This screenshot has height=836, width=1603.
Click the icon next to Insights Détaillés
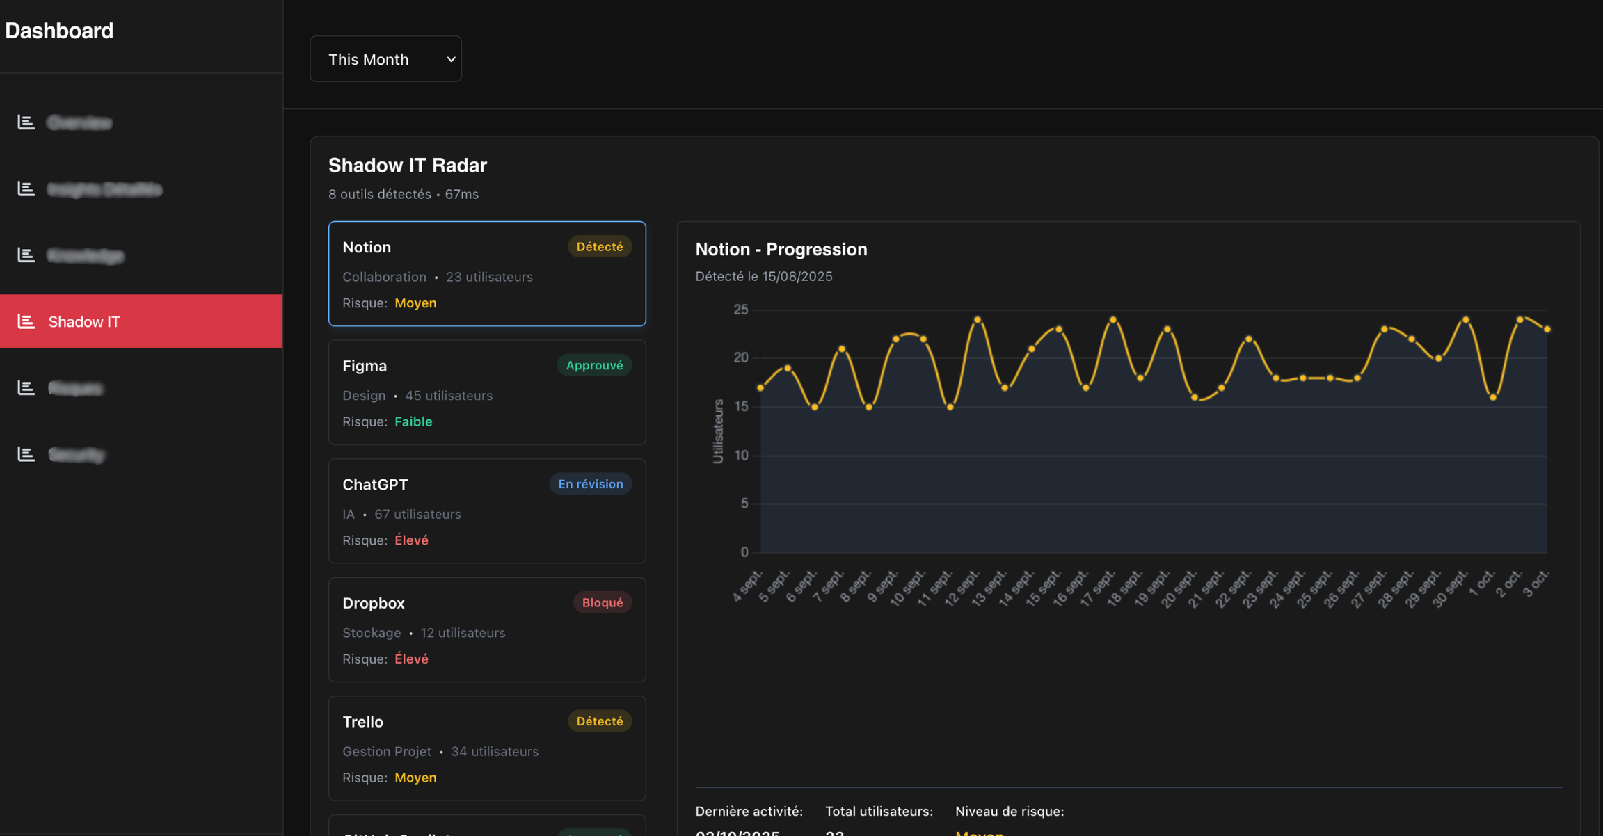pyautogui.click(x=26, y=188)
